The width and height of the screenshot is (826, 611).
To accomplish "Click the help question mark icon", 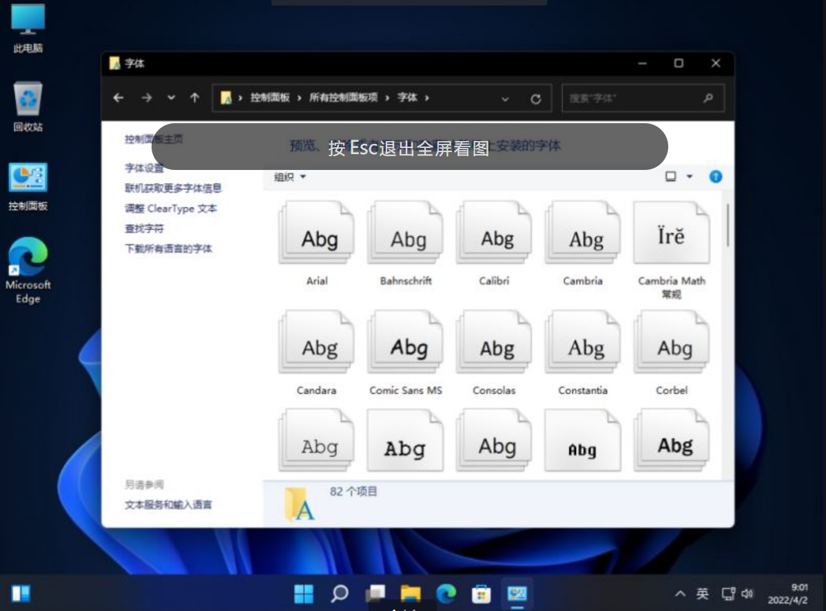I will tap(715, 176).
